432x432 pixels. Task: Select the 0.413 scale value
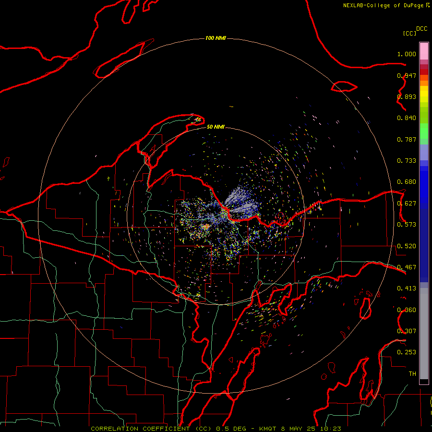point(407,288)
